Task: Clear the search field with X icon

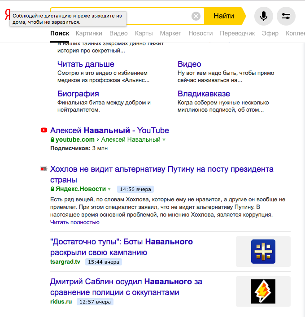Action: [x=196, y=16]
